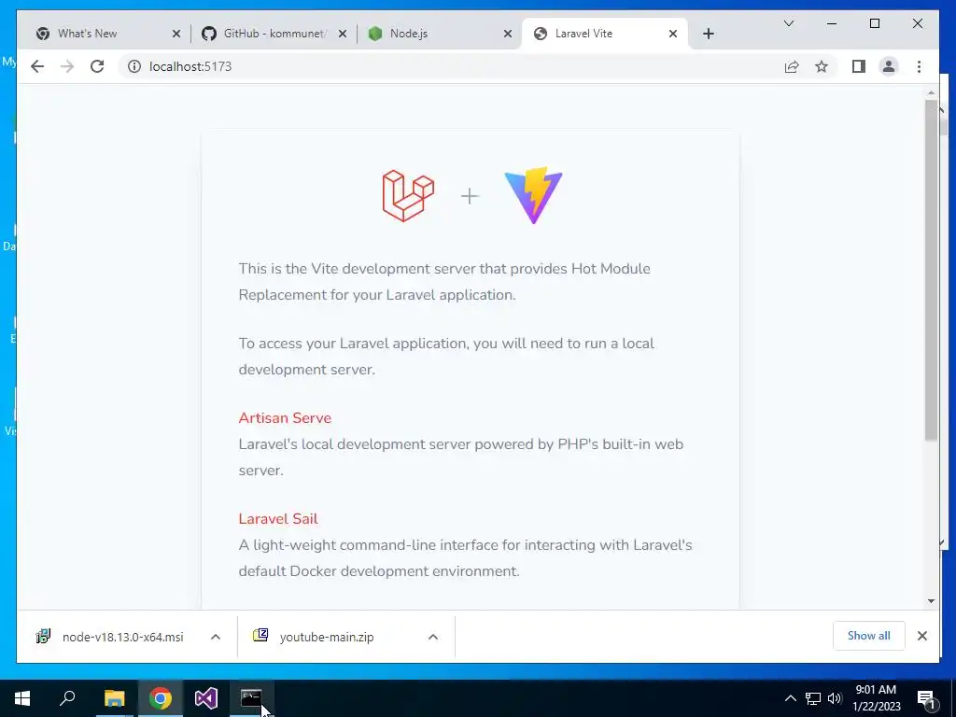Open the Artisan Serve link

click(x=285, y=417)
